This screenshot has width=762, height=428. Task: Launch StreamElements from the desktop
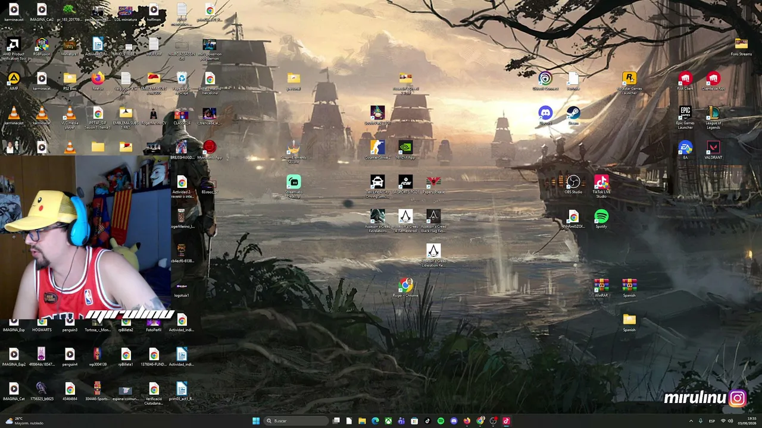293,152
